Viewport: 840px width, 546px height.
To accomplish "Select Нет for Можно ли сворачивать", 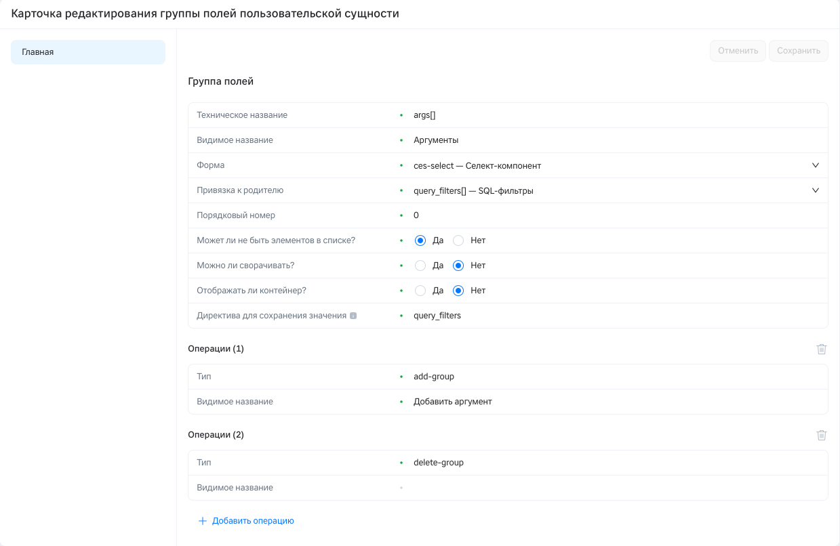I will [x=458, y=266].
